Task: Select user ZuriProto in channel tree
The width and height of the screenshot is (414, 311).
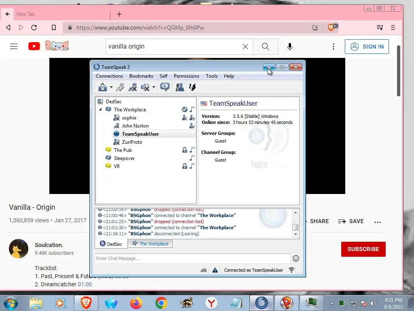Action: (x=132, y=142)
